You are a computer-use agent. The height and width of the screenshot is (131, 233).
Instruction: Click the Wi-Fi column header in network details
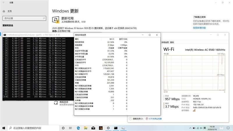coord(112,39)
